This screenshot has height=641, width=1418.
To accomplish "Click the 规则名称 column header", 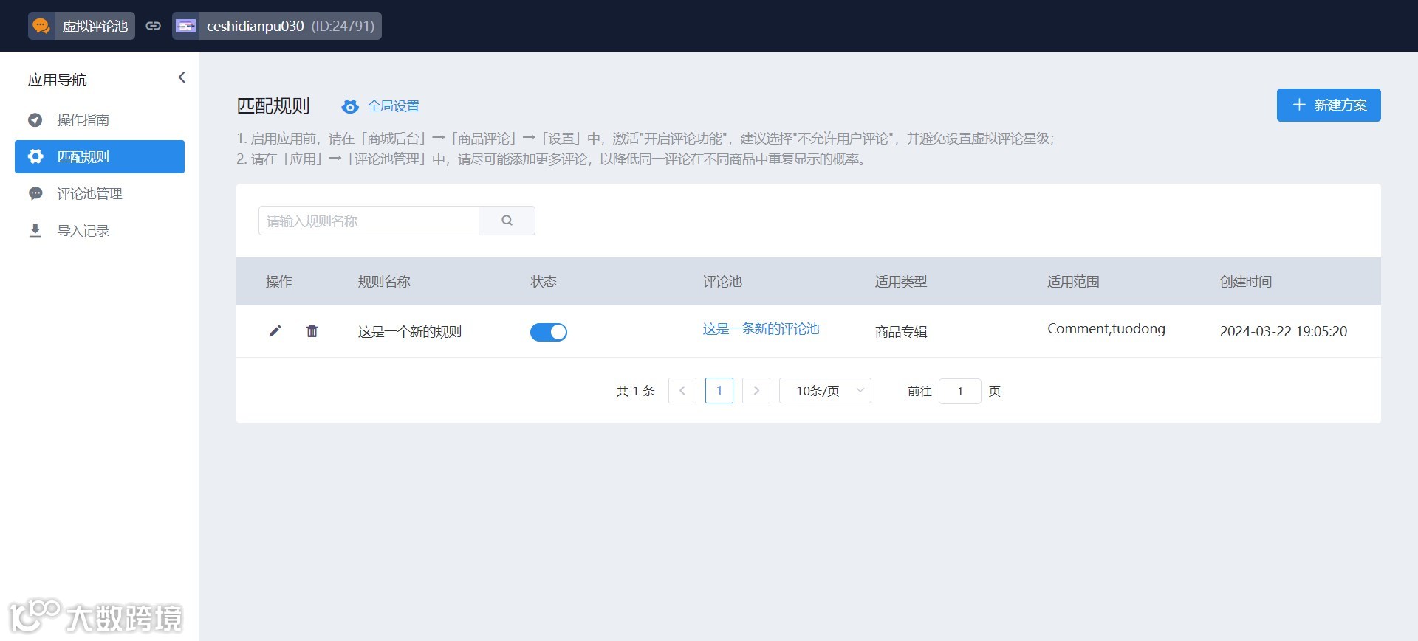I will [384, 282].
